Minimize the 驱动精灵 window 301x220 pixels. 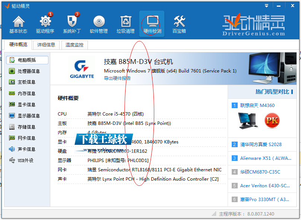tap(279, 6)
